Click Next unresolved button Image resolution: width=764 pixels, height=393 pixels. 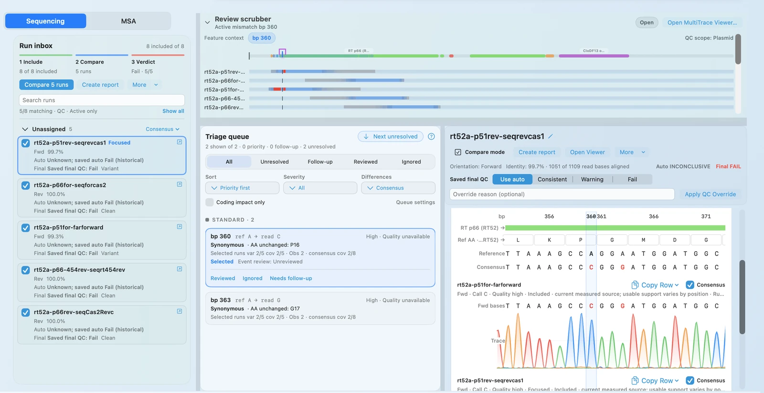coord(391,137)
